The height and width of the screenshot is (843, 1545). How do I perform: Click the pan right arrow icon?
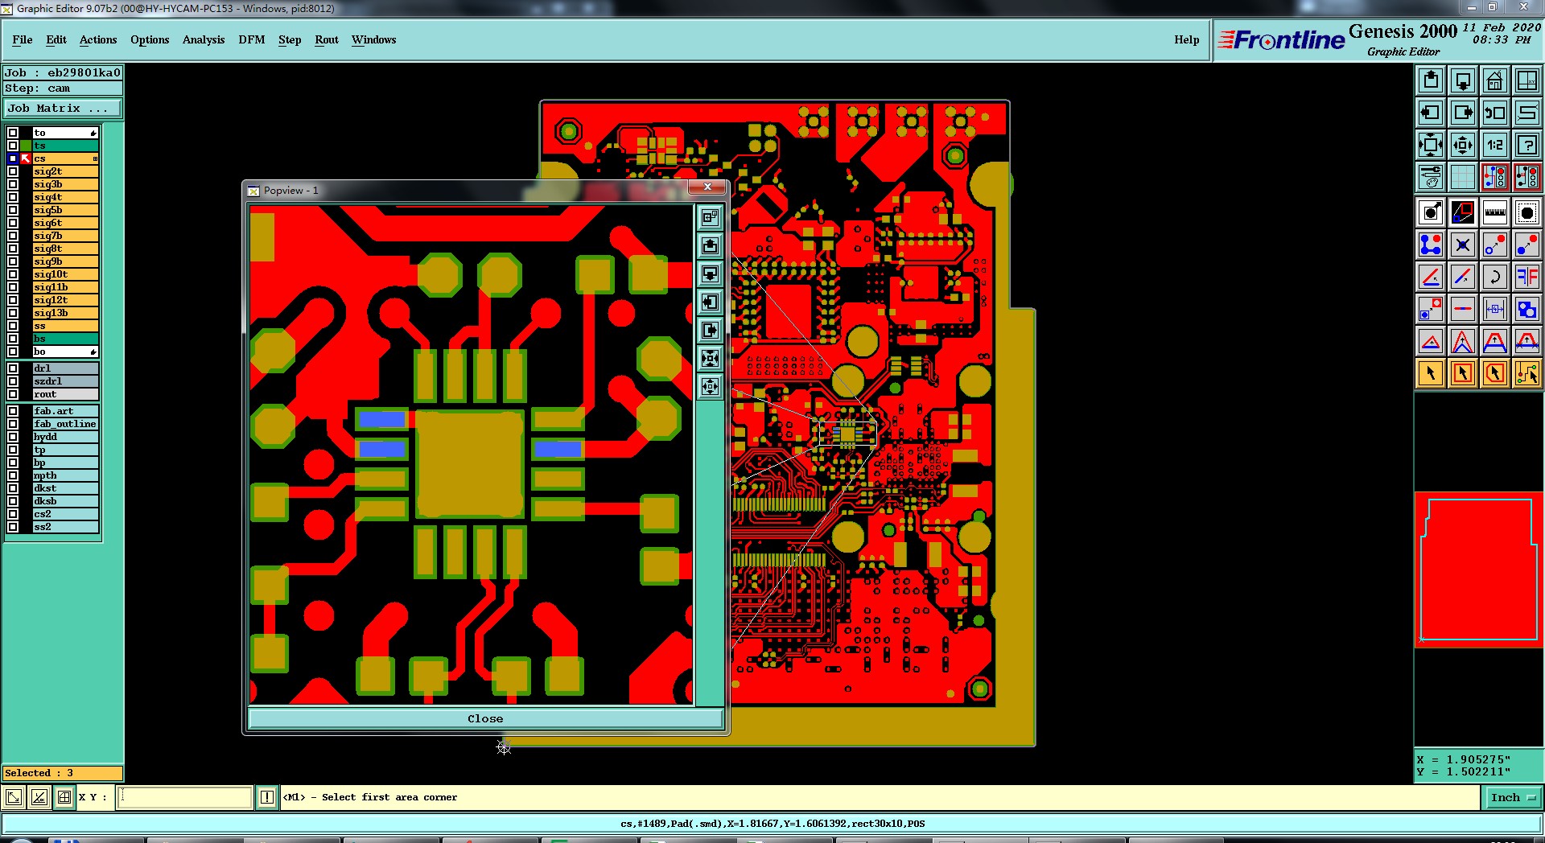click(x=1463, y=113)
